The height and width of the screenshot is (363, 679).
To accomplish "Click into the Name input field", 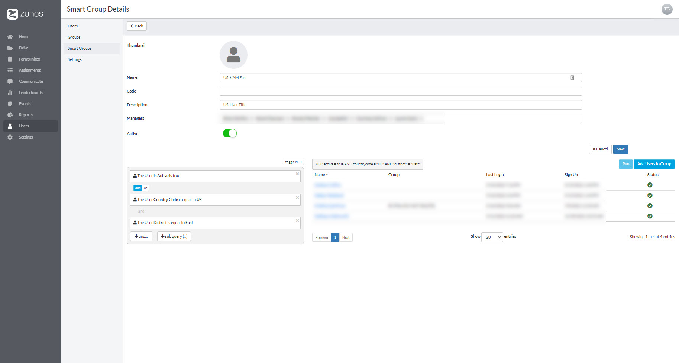I will (401, 78).
